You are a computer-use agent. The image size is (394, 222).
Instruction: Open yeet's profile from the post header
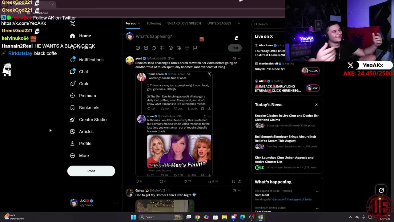tap(139, 58)
